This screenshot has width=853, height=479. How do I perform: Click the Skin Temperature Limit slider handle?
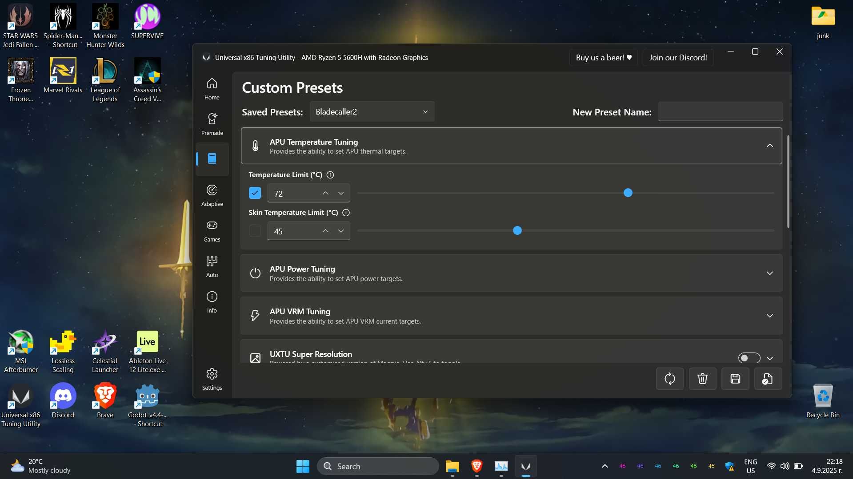click(517, 230)
